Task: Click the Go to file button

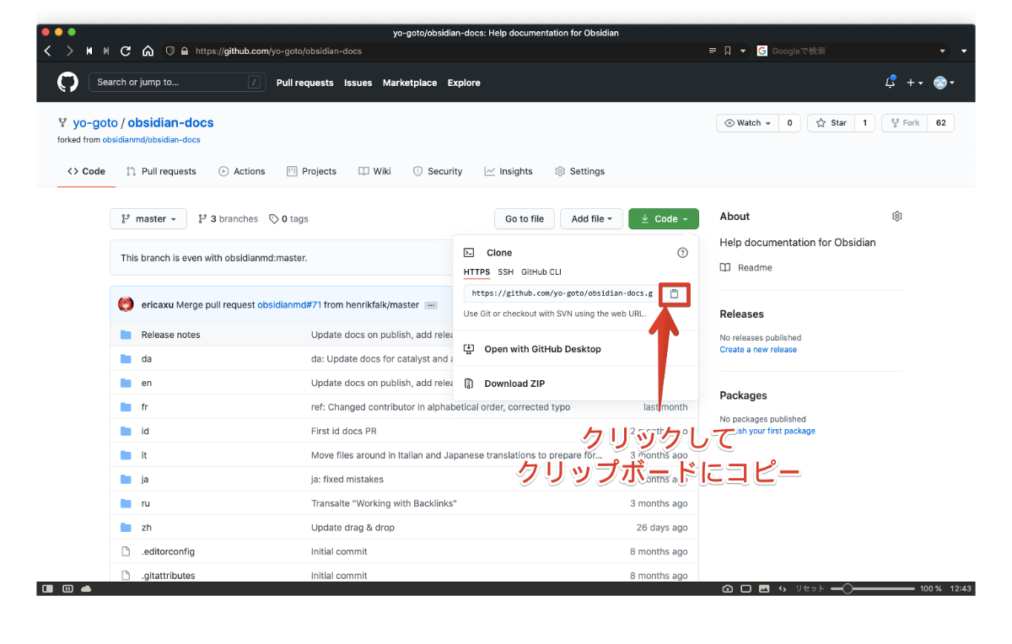Action: pyautogui.click(x=525, y=219)
